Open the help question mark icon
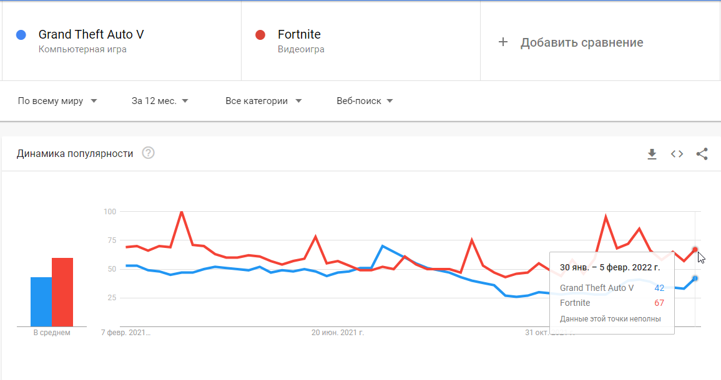 148,153
